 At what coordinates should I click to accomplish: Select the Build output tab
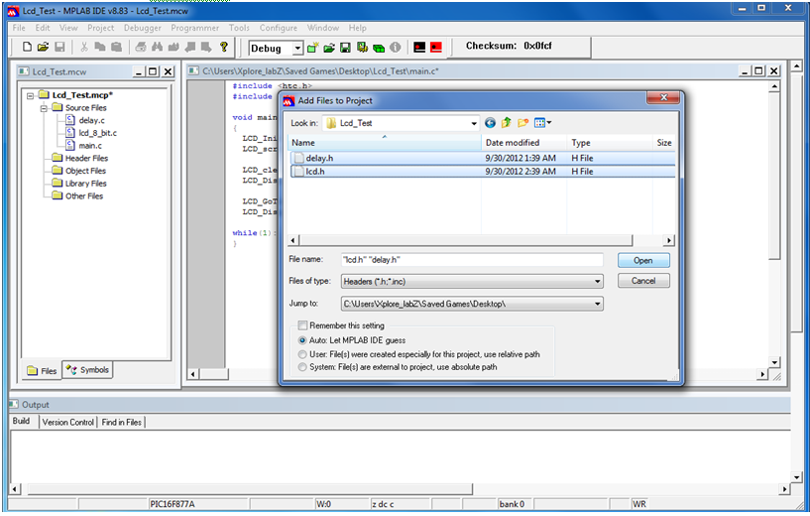(21, 422)
